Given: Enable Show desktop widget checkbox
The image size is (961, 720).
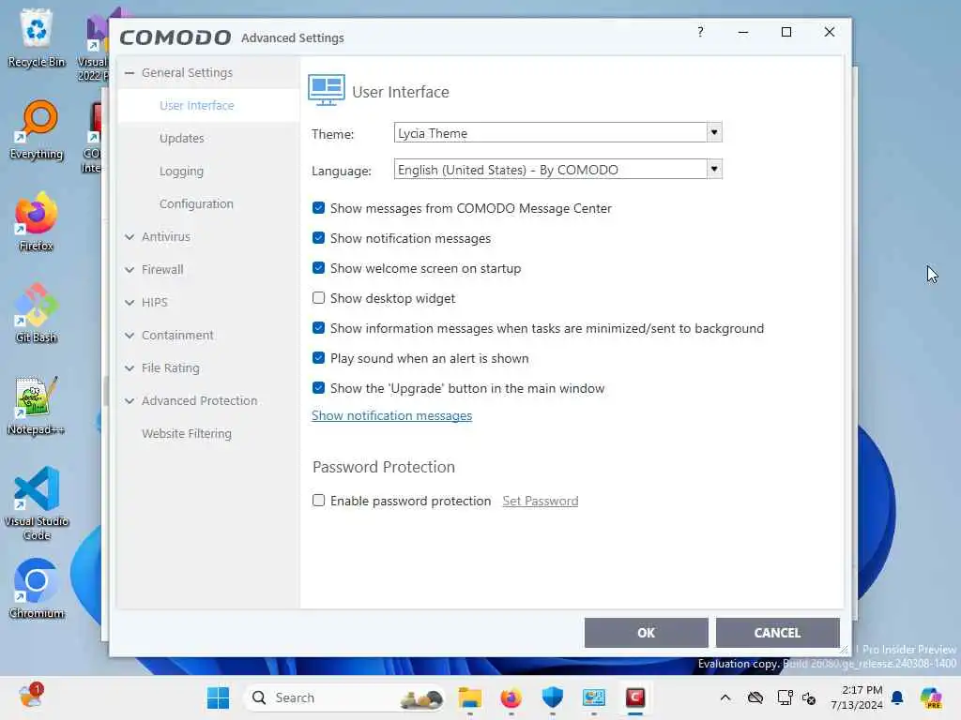Looking at the screenshot, I should coord(318,297).
